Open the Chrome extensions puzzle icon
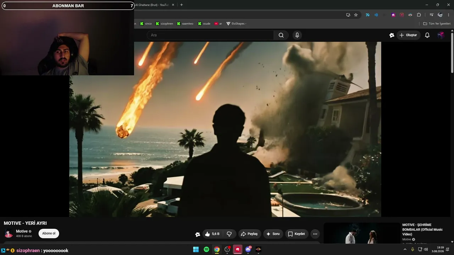Viewport: 454px width, 255px height. (419, 15)
